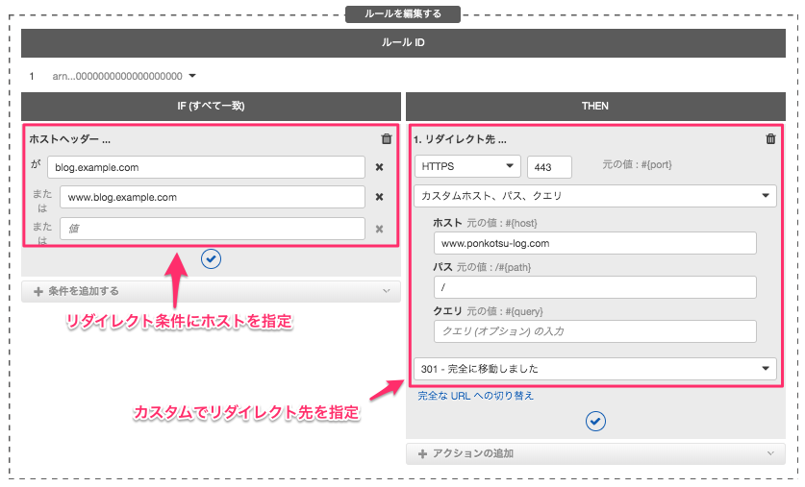Click plus icon beside 条件を追加する
Viewport: 805px width, 487px height.
[38, 291]
